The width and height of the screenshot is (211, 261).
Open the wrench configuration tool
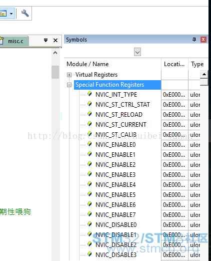tap(25, 14)
